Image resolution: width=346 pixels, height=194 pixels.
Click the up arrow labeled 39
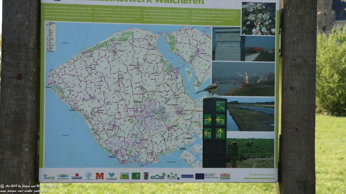pos(220,133)
